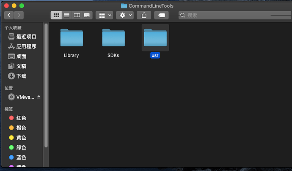Select the VMwa... disk in sidebar

(21, 97)
